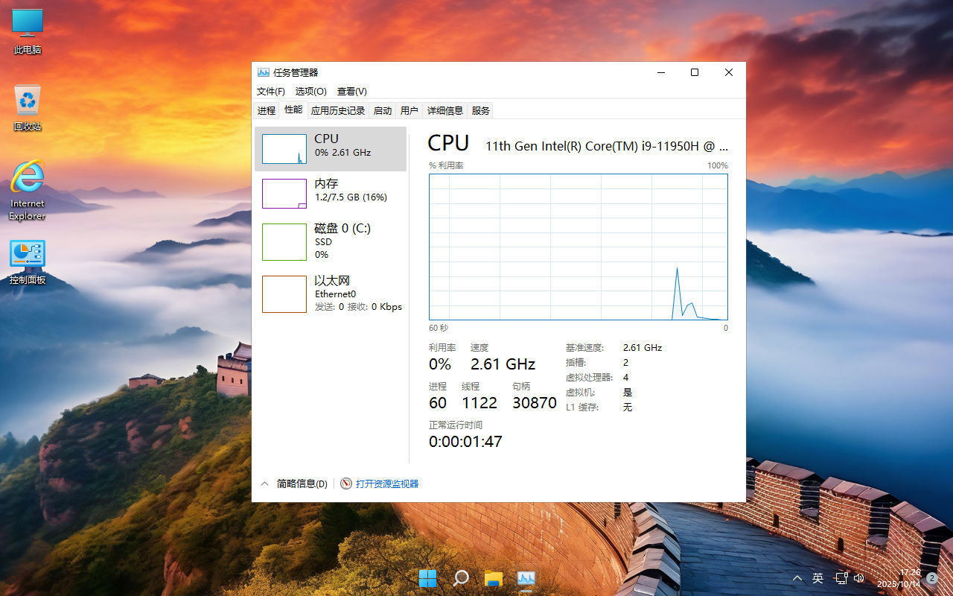This screenshot has width=953, height=596.
Task: Open the 文件(F) menu
Action: tap(270, 91)
